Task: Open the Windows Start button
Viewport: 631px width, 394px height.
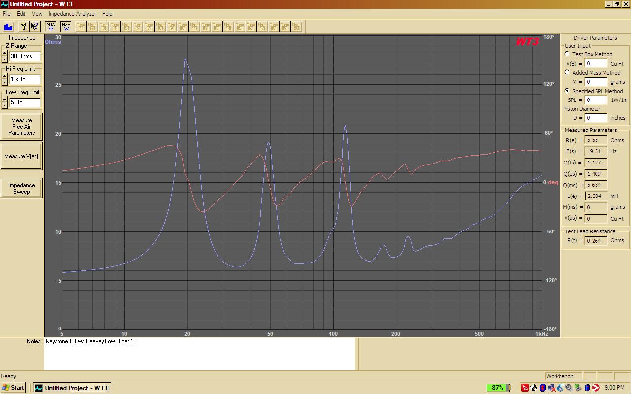Action: 13,388
